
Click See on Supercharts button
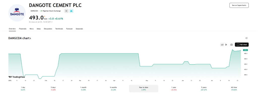click(239, 5)
